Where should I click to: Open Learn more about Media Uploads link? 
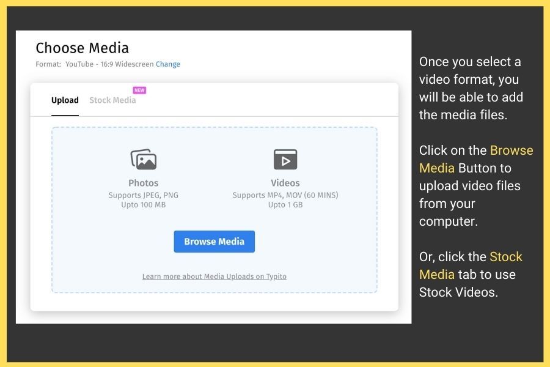[x=215, y=276]
